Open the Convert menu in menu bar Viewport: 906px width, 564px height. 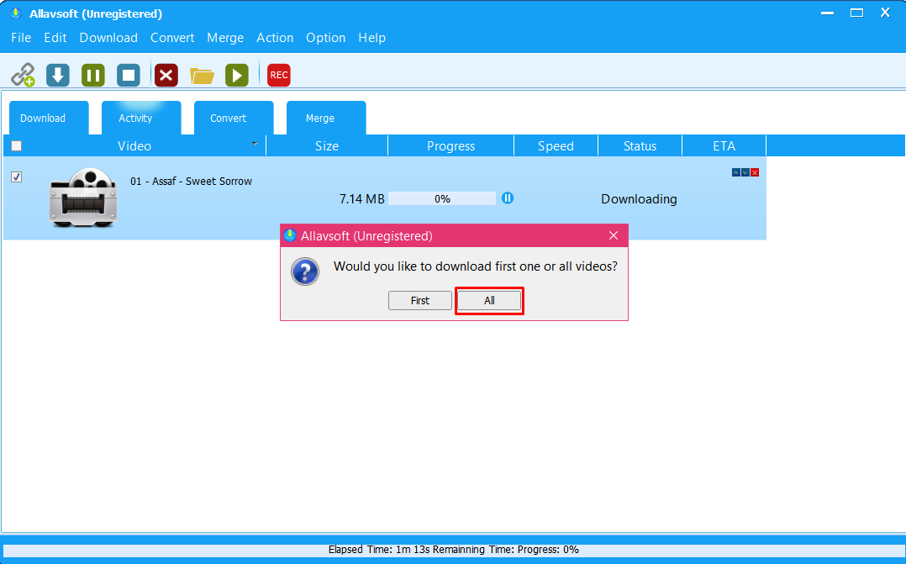(172, 38)
